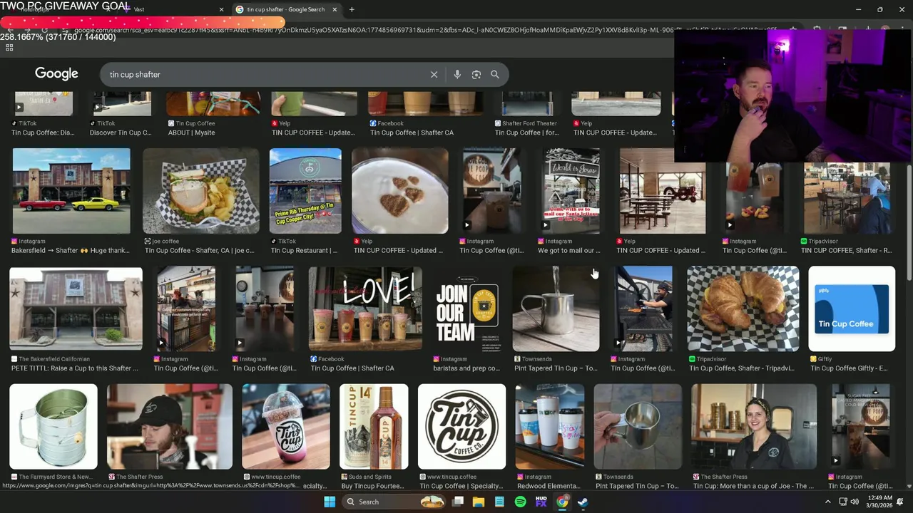Image resolution: width=913 pixels, height=513 pixels.
Task: Open the smiling barista Shafter Press thumbnail
Action: click(754, 426)
